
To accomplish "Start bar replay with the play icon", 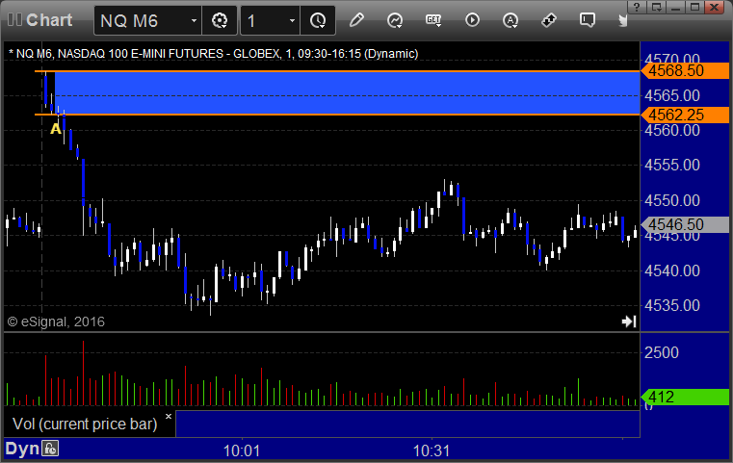I will tap(472, 20).
